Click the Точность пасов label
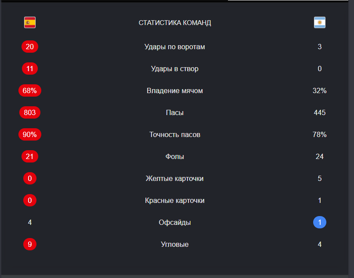This screenshot has height=278, width=354. pos(175,134)
